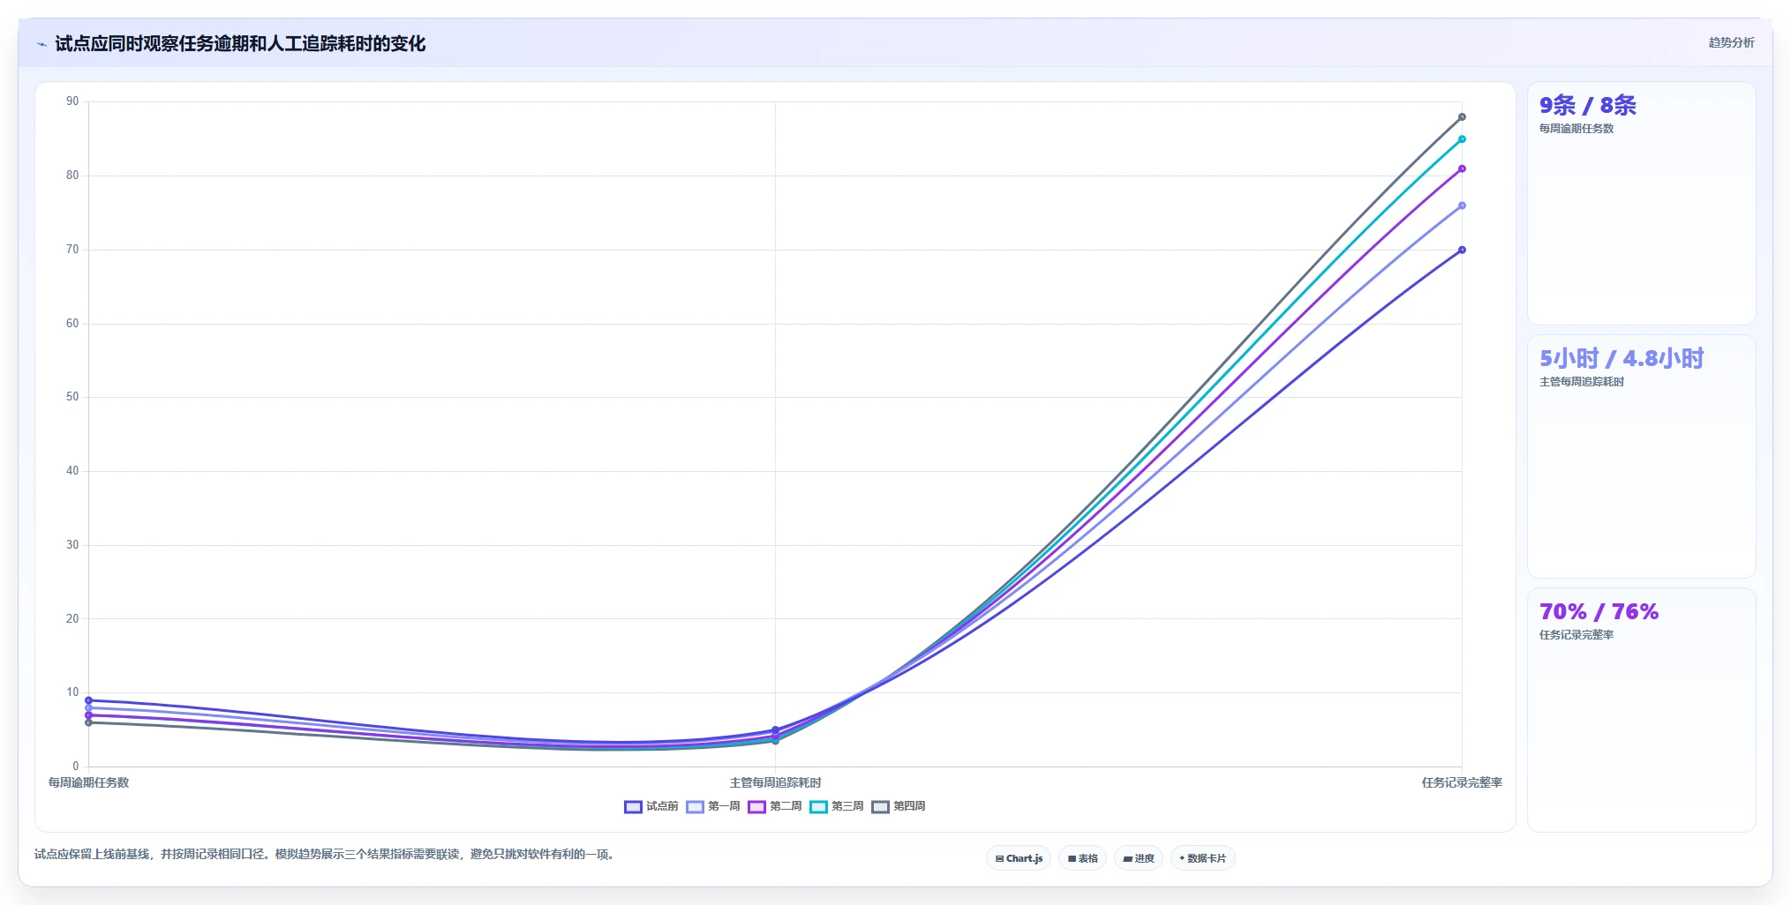Image resolution: width=1791 pixels, height=905 pixels.
Task: Click the 进度 pill tag
Action: 1139,858
